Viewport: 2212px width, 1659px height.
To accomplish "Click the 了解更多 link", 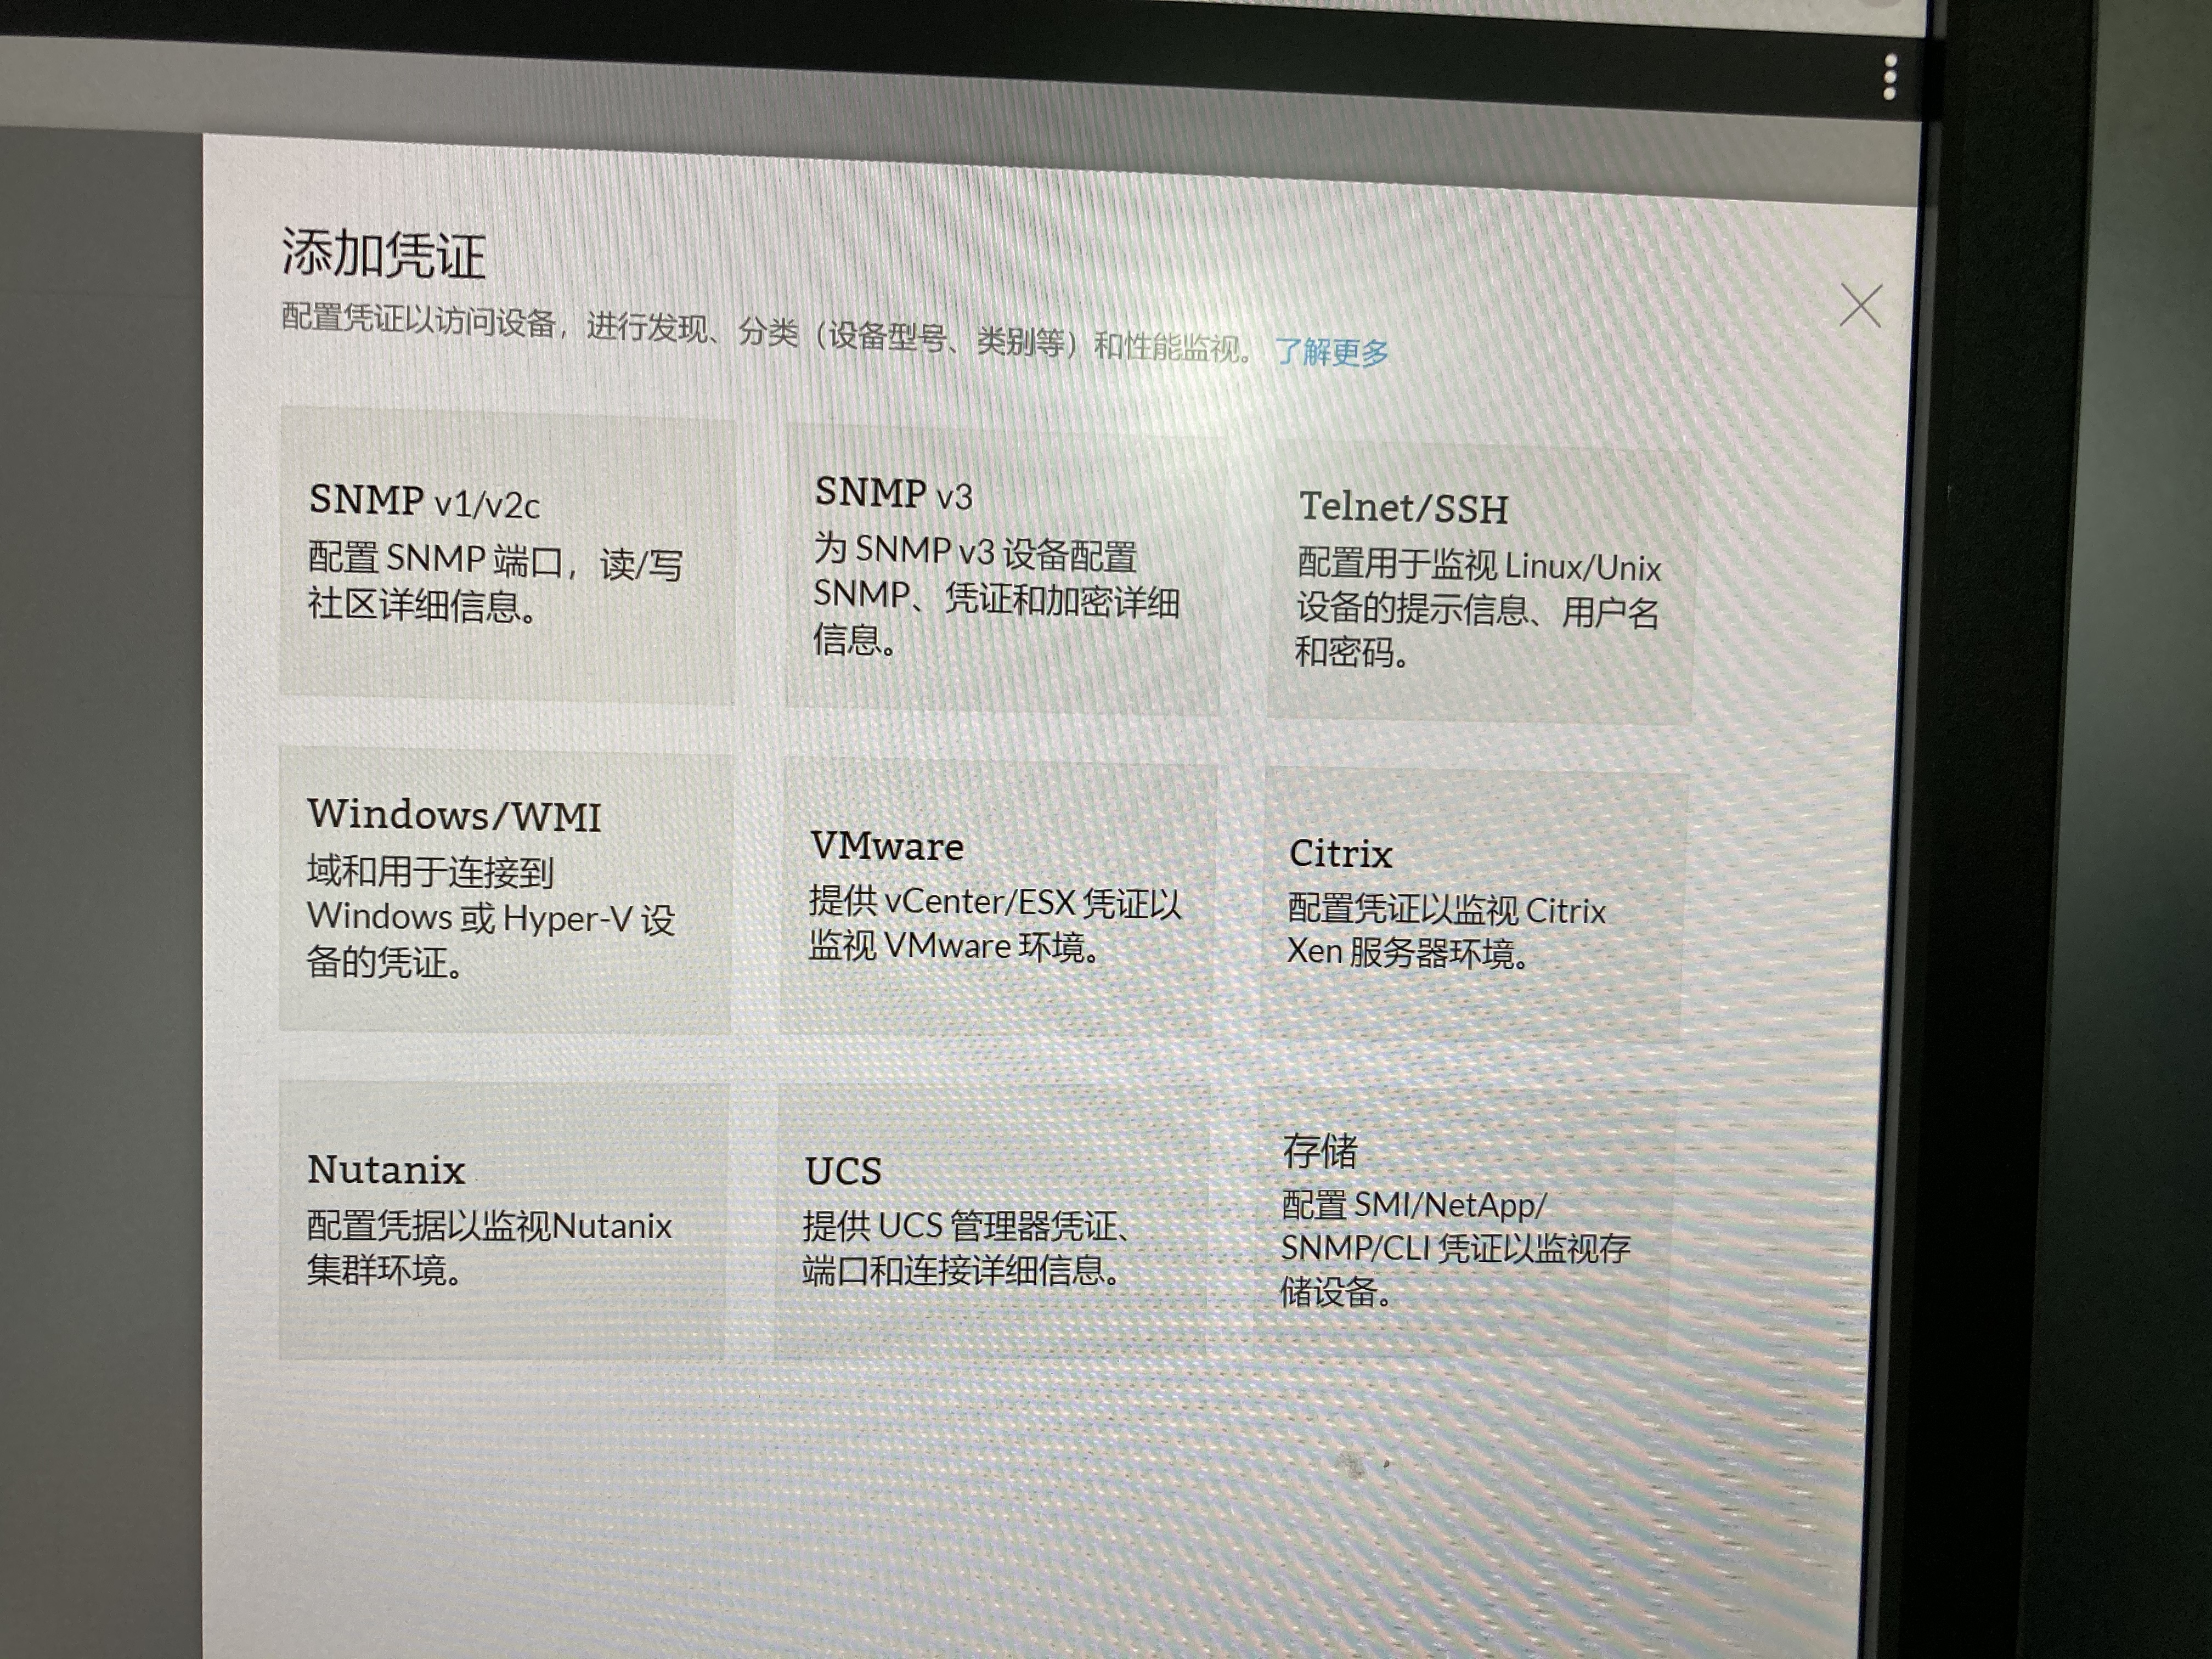I will (1331, 352).
